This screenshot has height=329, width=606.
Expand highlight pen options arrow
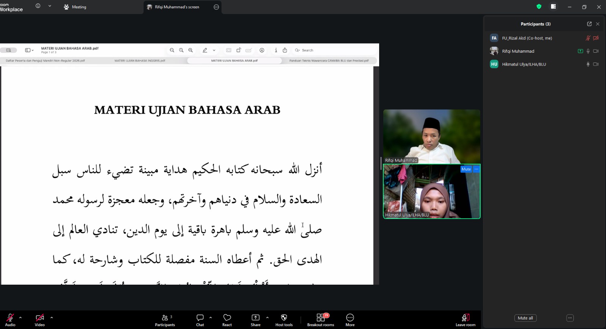point(214,50)
